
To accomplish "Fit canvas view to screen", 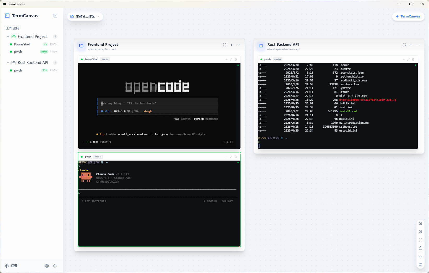I will point(421,240).
